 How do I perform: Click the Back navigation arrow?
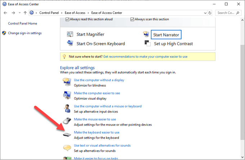5,13
